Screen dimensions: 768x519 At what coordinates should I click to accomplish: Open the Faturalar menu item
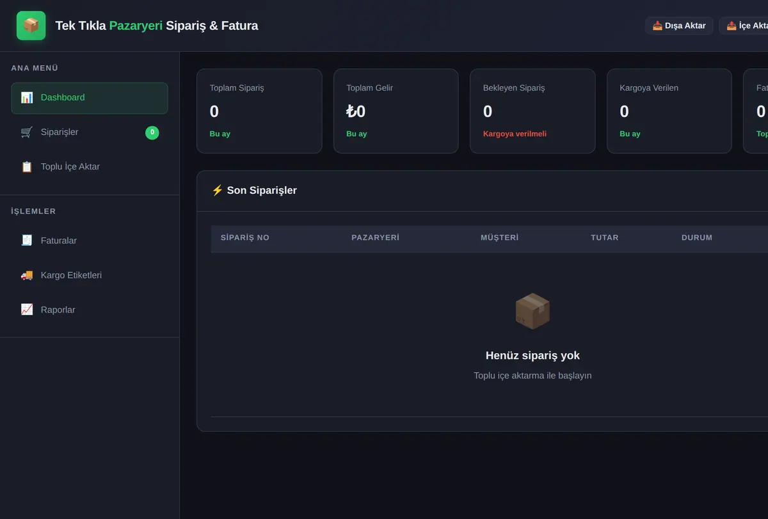click(90, 241)
